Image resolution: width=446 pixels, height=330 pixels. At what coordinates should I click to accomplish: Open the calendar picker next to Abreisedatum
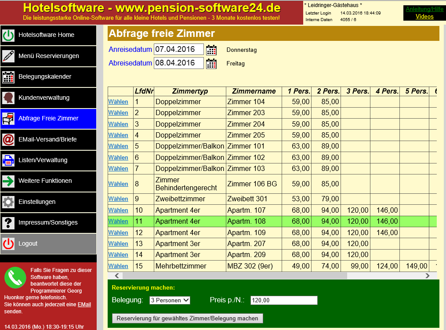point(211,63)
